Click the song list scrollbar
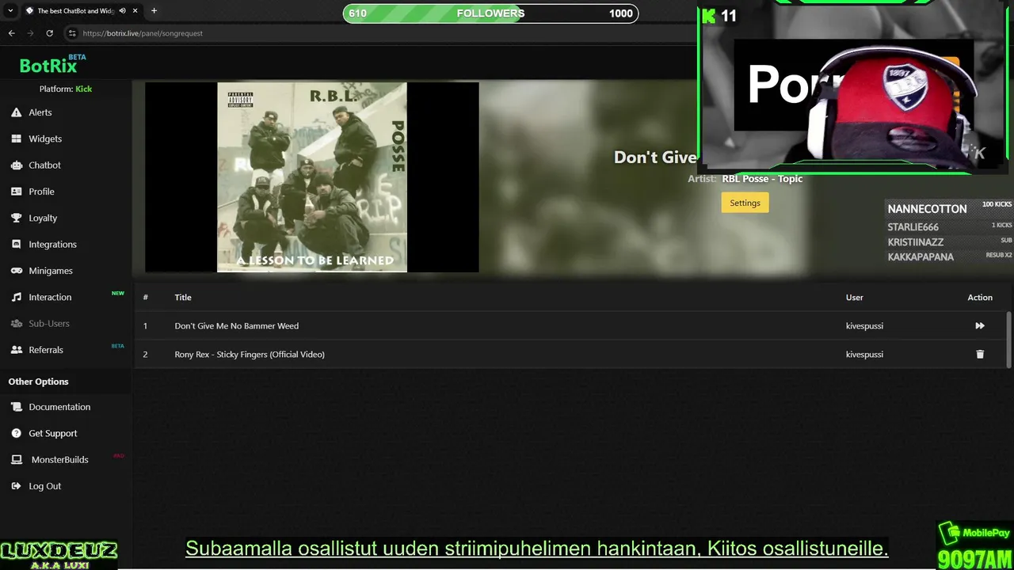 tap(1008, 340)
